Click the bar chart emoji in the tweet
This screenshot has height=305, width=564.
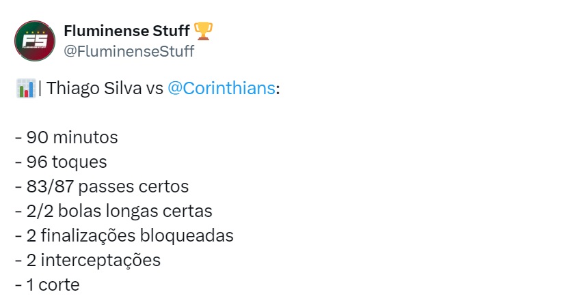pos(26,88)
